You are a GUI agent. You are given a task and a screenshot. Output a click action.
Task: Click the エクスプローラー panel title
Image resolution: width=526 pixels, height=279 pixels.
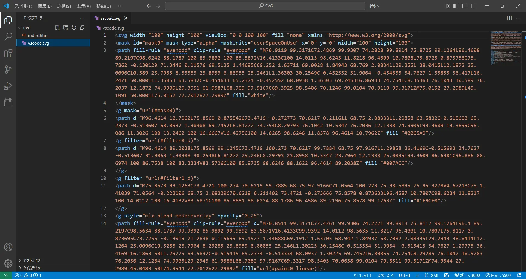[x=34, y=18]
